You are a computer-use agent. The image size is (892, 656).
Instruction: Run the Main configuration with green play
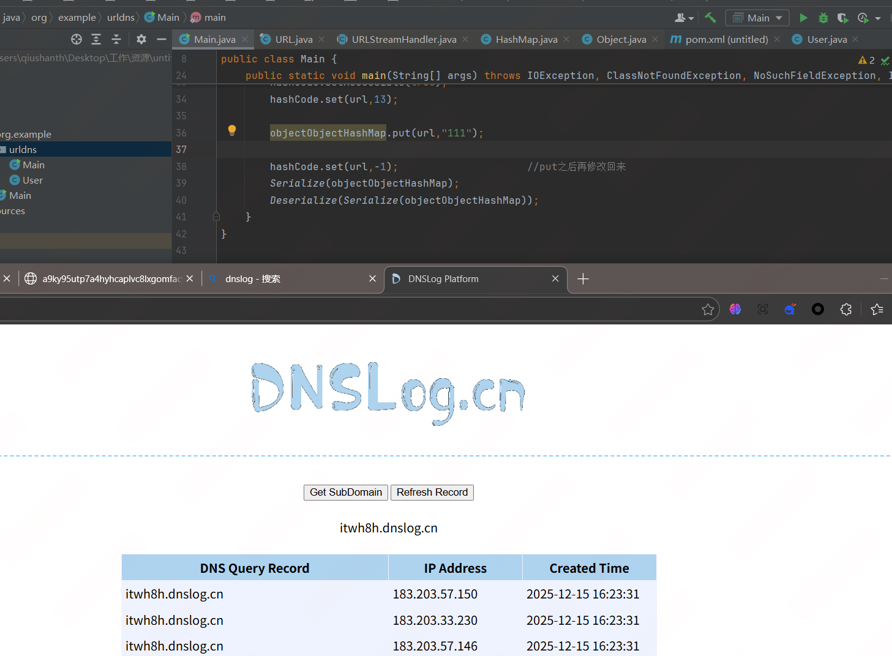pos(803,18)
